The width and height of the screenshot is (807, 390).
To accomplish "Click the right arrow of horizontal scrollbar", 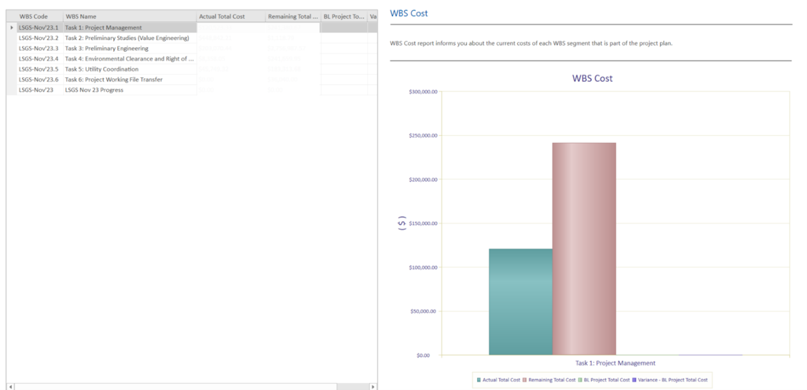I will 373,386.
